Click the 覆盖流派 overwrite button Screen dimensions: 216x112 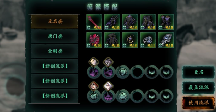click(198, 88)
